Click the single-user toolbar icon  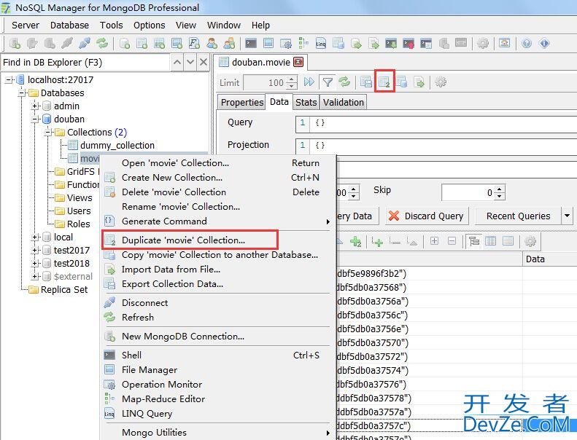pos(212,44)
